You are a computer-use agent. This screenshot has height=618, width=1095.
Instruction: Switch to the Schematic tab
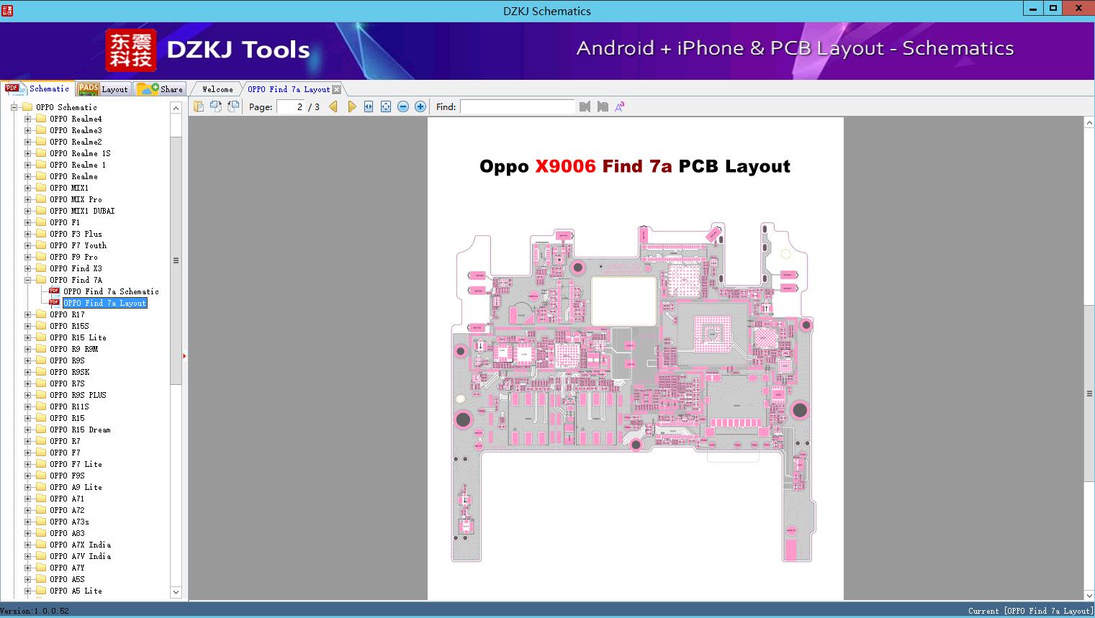coord(37,88)
